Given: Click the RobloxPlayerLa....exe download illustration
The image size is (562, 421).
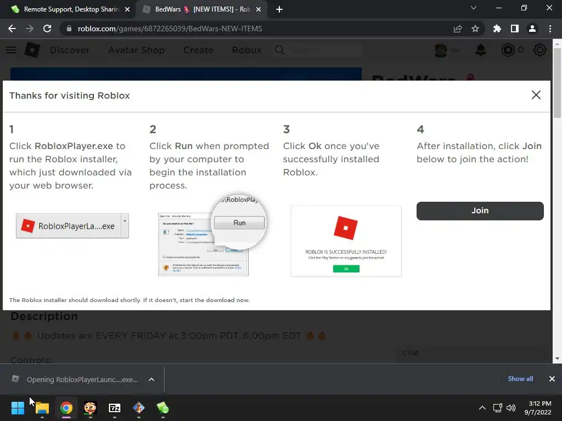Looking at the screenshot, I should tap(72, 226).
